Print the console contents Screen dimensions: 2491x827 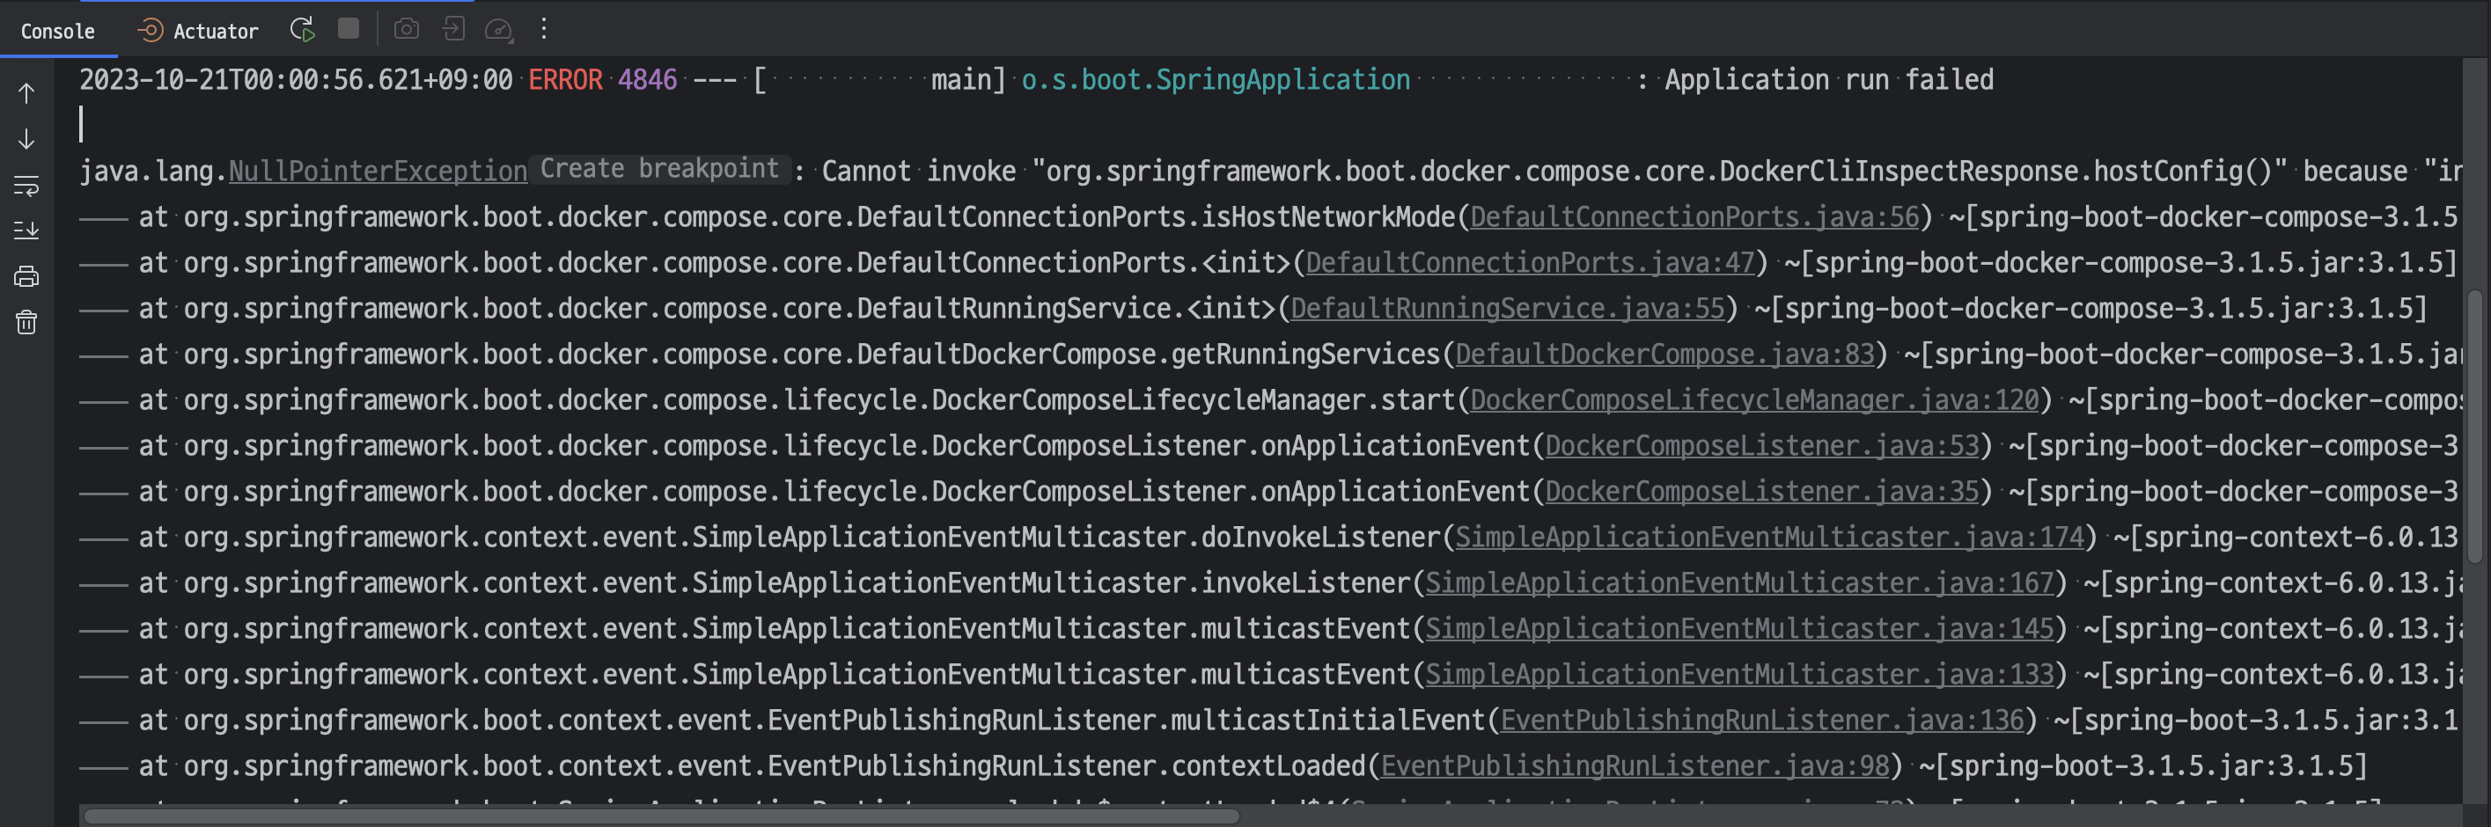click(x=26, y=276)
